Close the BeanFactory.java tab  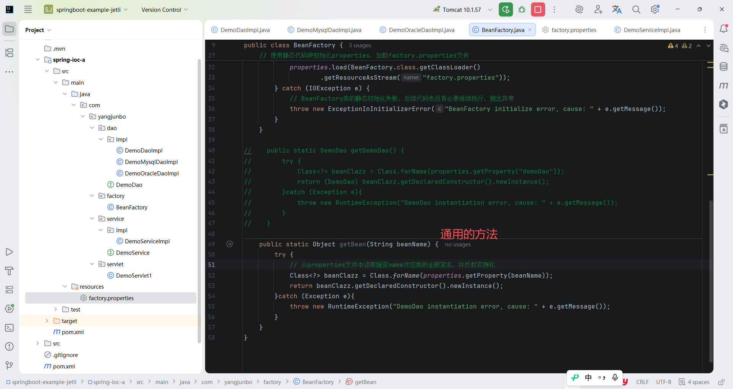530,30
